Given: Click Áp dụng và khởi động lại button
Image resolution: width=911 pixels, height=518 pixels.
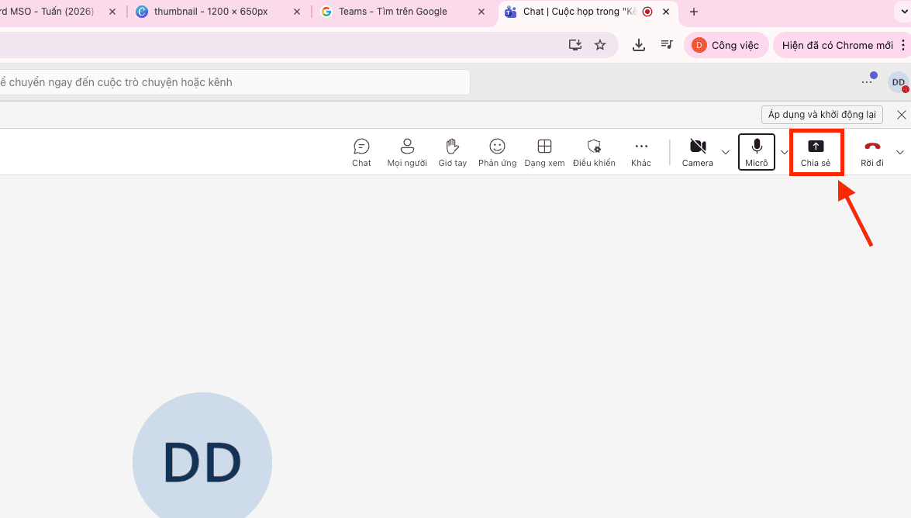Looking at the screenshot, I should tap(822, 115).
